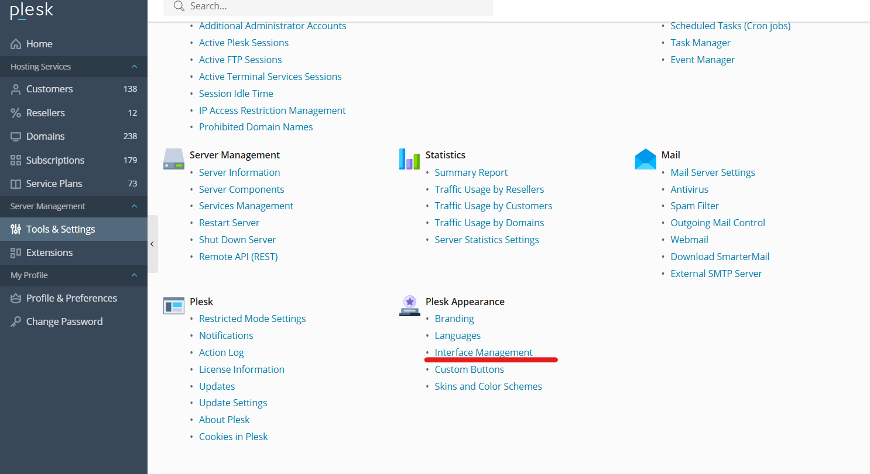This screenshot has width=870, height=474.
Task: Click the Plesk logo
Action: (32, 10)
